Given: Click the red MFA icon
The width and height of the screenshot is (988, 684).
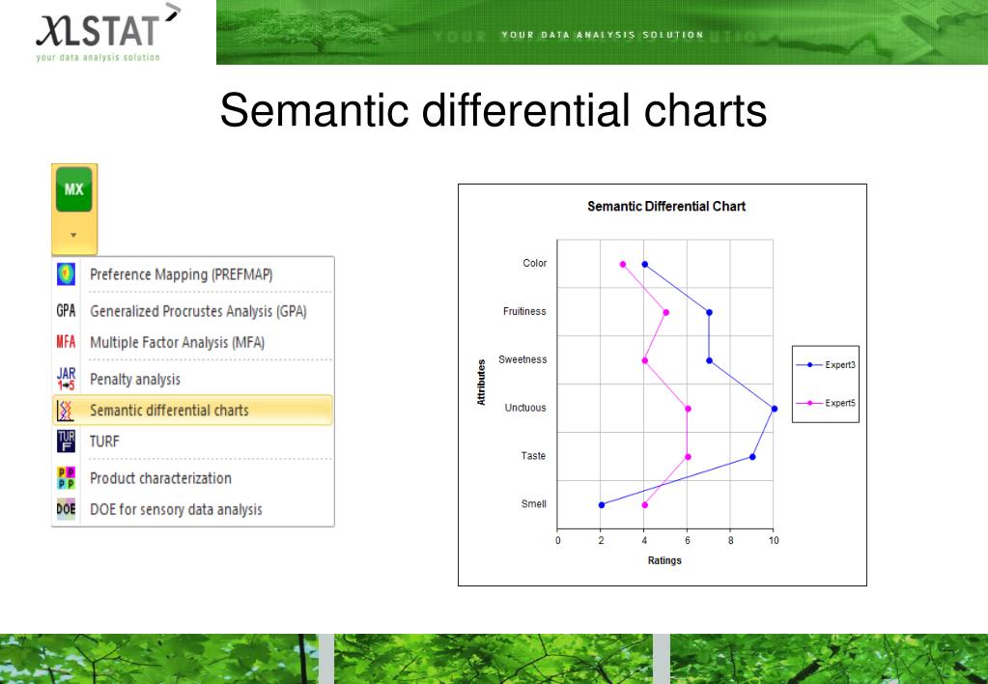Looking at the screenshot, I should pyautogui.click(x=67, y=342).
